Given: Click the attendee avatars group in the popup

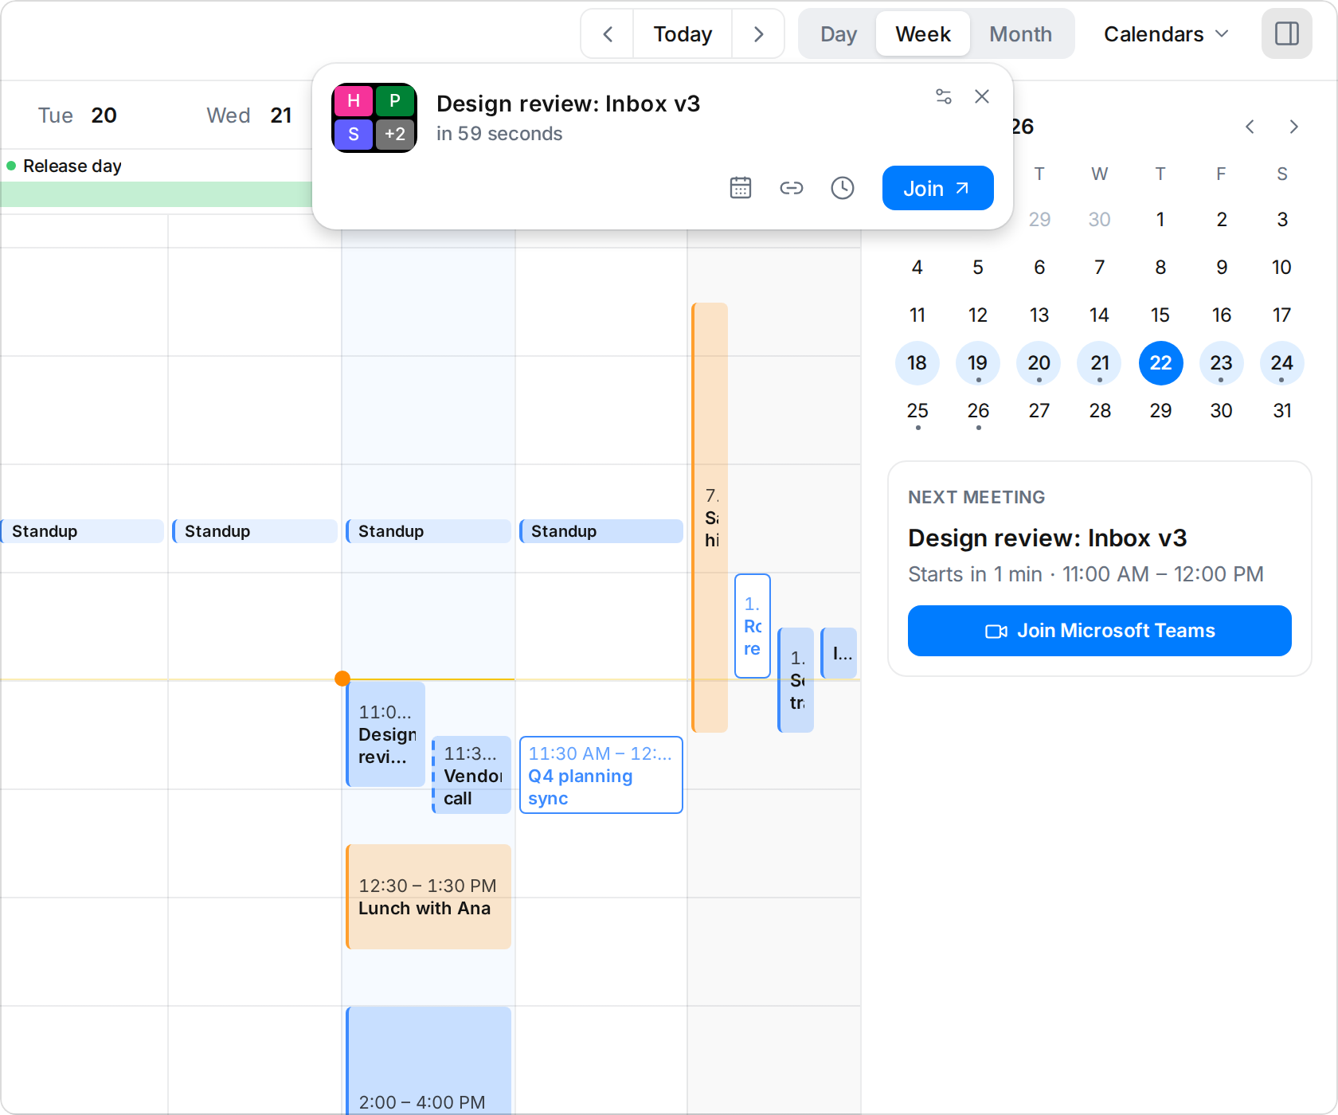Looking at the screenshot, I should [x=374, y=118].
